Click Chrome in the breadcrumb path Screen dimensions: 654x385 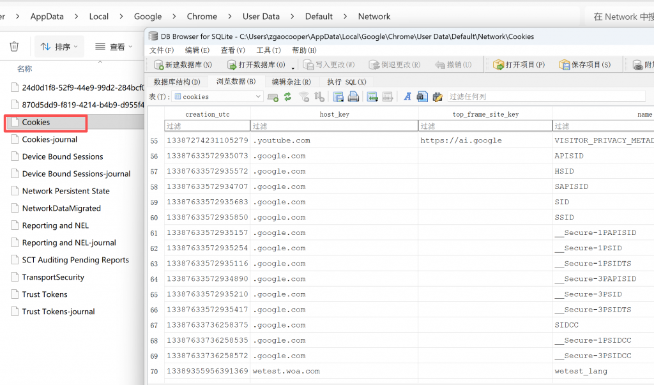point(202,17)
